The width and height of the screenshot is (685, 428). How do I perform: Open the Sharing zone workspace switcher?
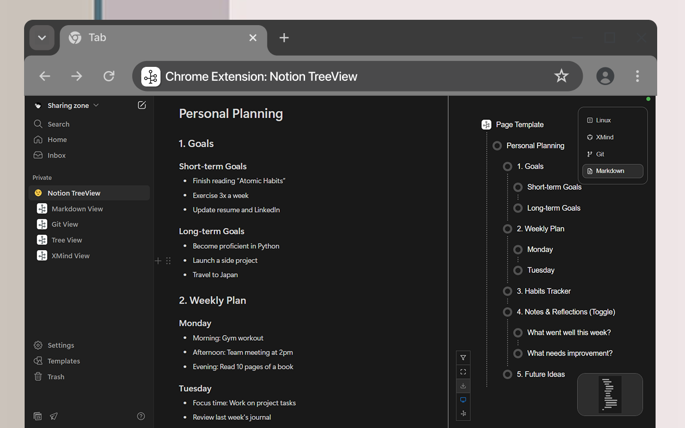pyautogui.click(x=66, y=105)
